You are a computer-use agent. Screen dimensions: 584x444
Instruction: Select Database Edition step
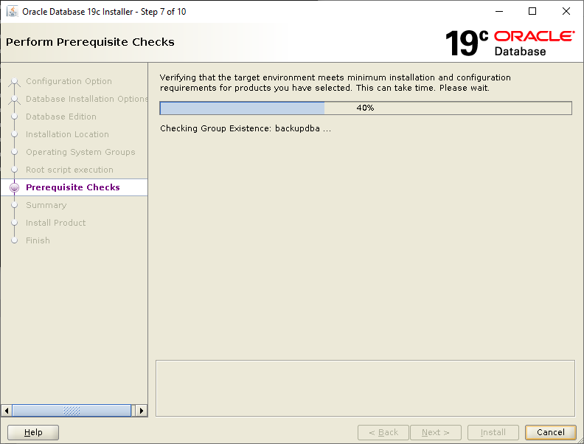[61, 117]
